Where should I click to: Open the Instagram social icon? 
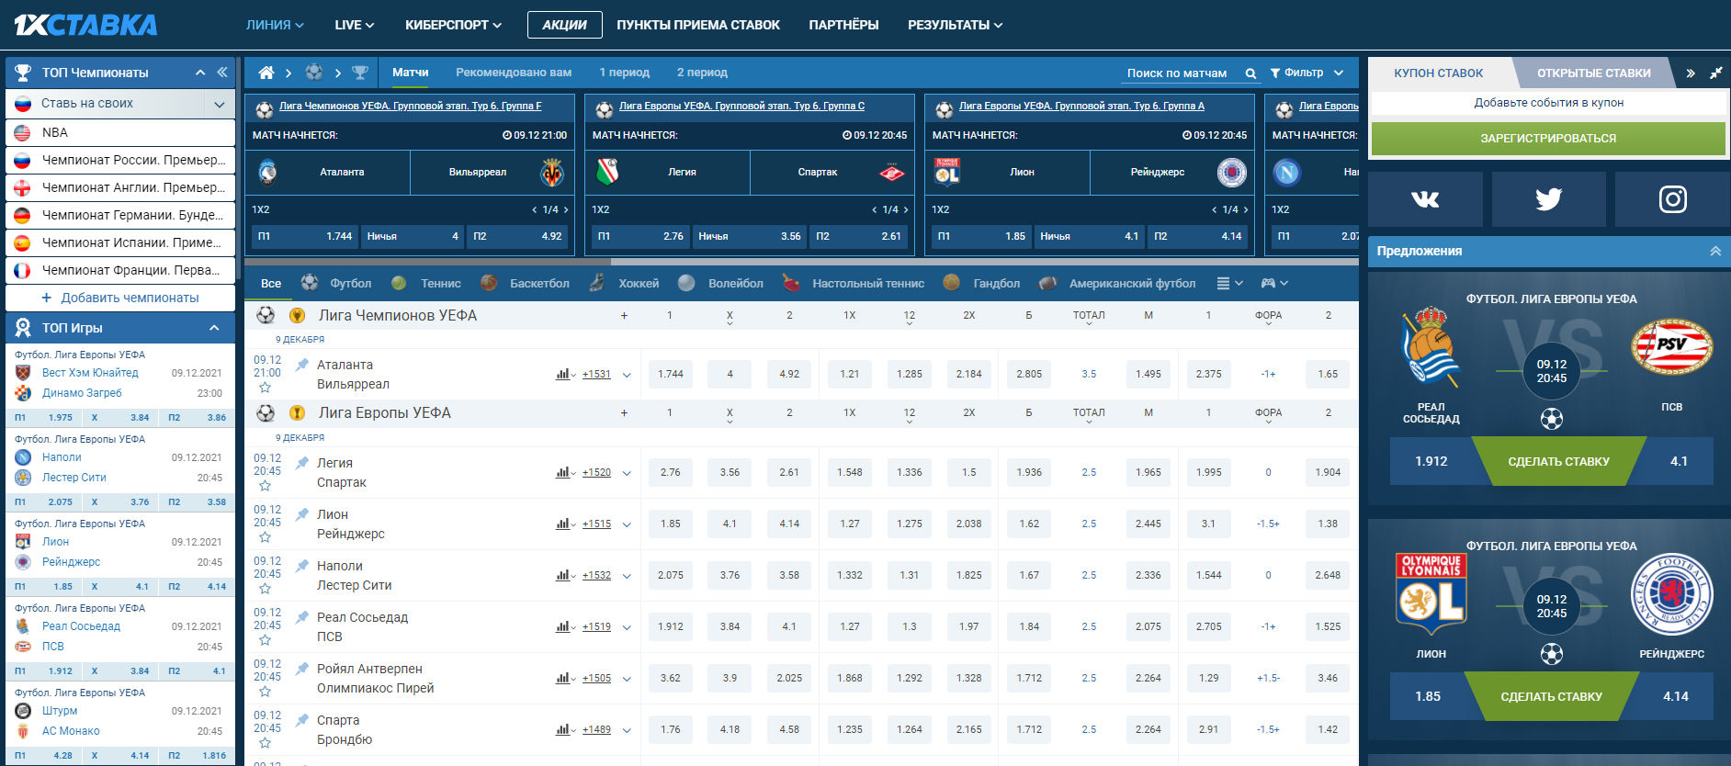point(1672,199)
